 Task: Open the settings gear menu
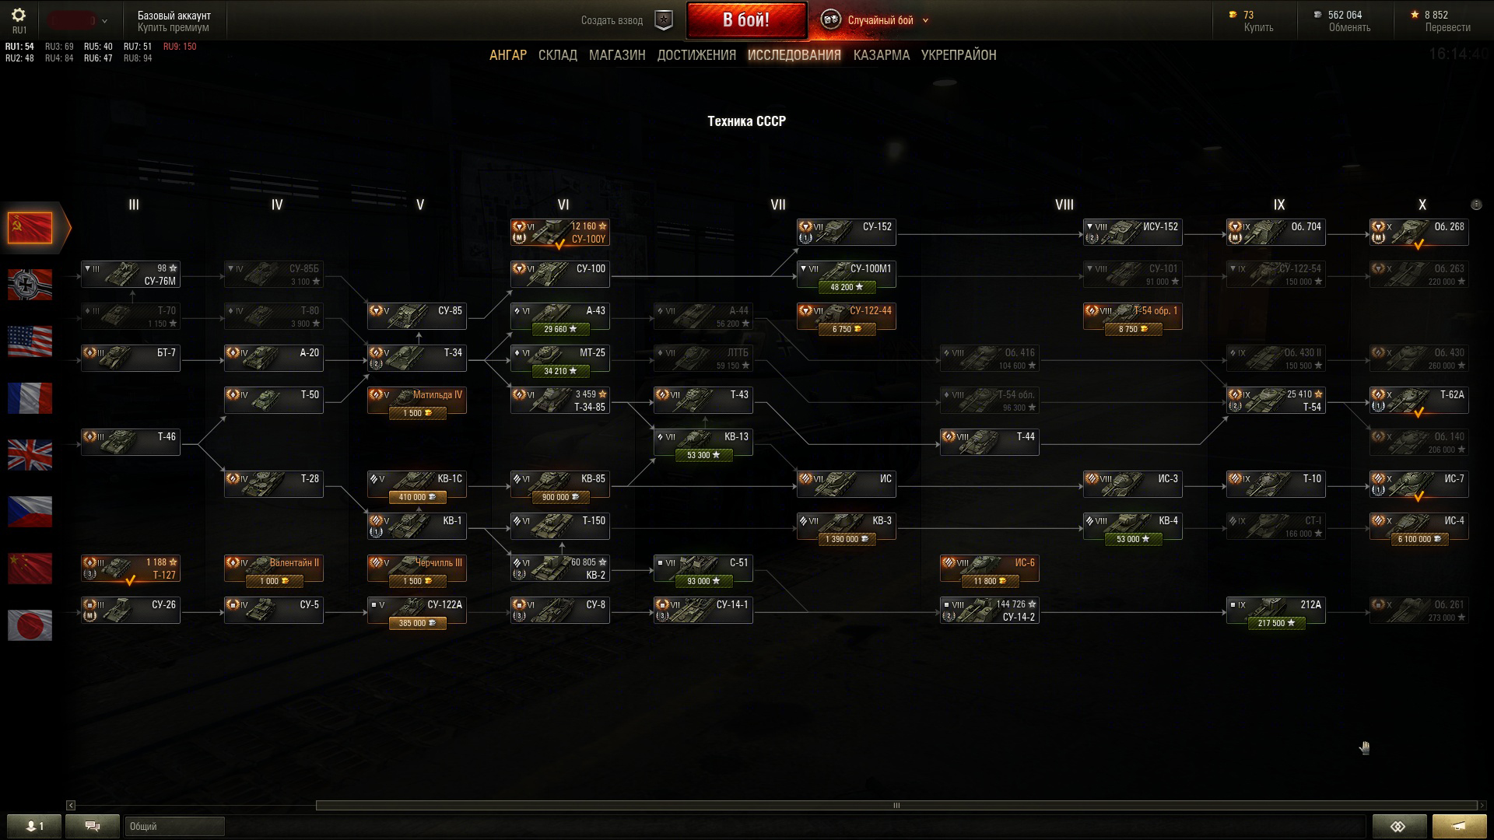19,15
